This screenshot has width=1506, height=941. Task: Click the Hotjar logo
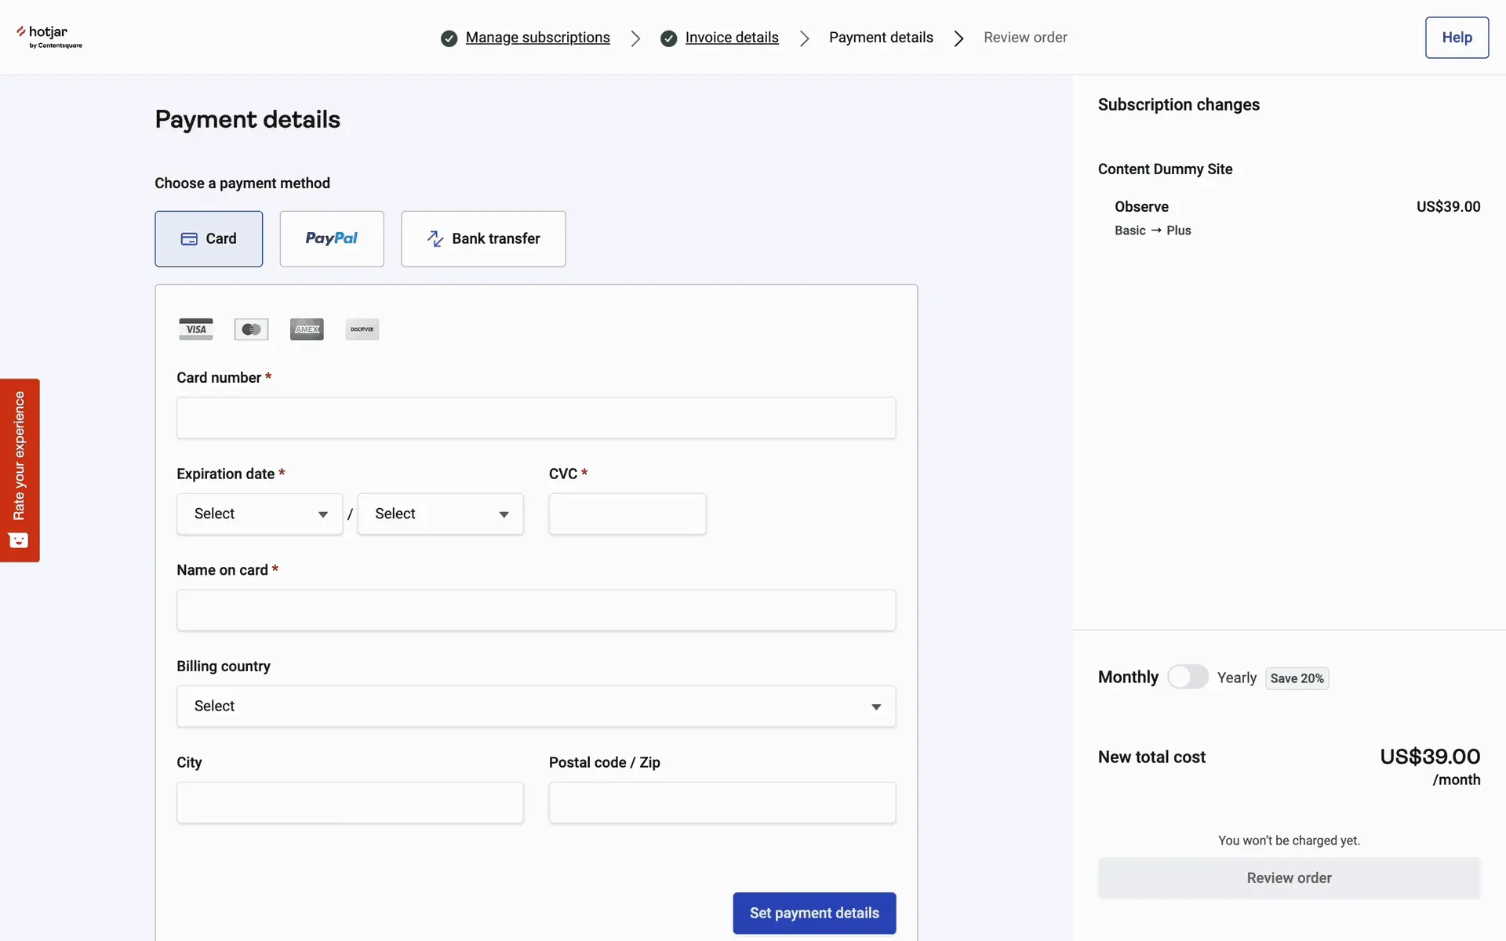[x=49, y=36]
